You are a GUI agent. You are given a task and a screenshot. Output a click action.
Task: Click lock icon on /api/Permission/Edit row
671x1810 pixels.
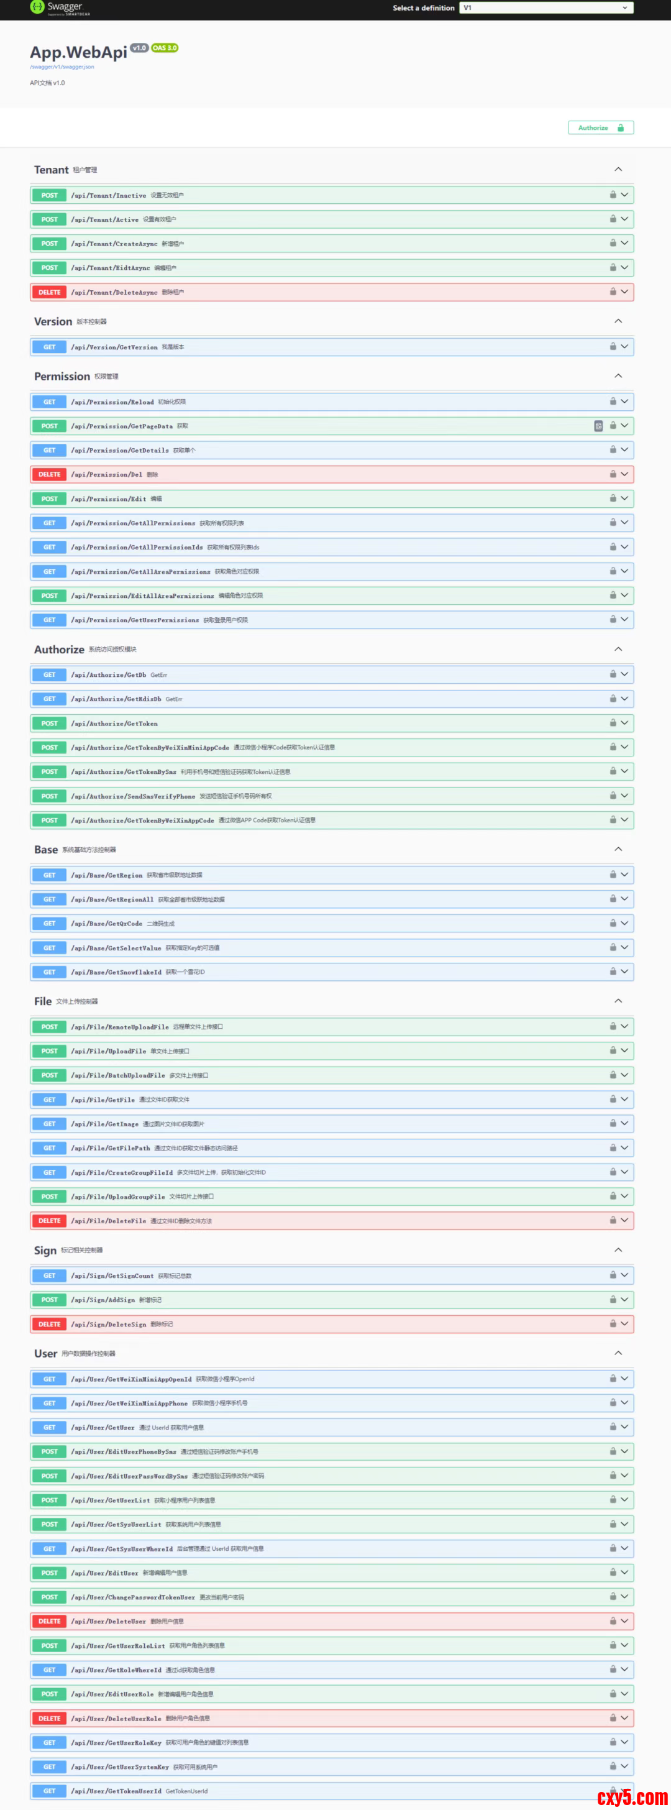tap(613, 498)
